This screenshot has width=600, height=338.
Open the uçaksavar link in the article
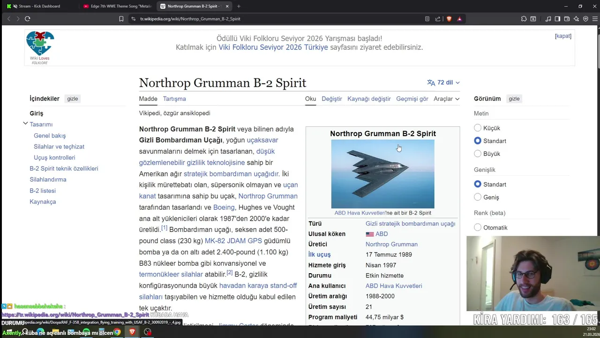coord(262,140)
